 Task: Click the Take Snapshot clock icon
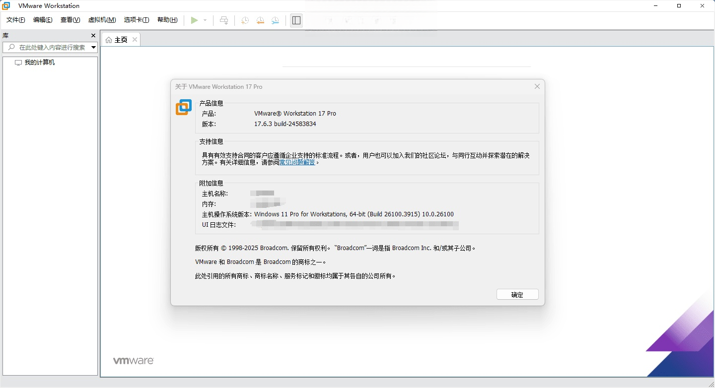click(x=245, y=20)
